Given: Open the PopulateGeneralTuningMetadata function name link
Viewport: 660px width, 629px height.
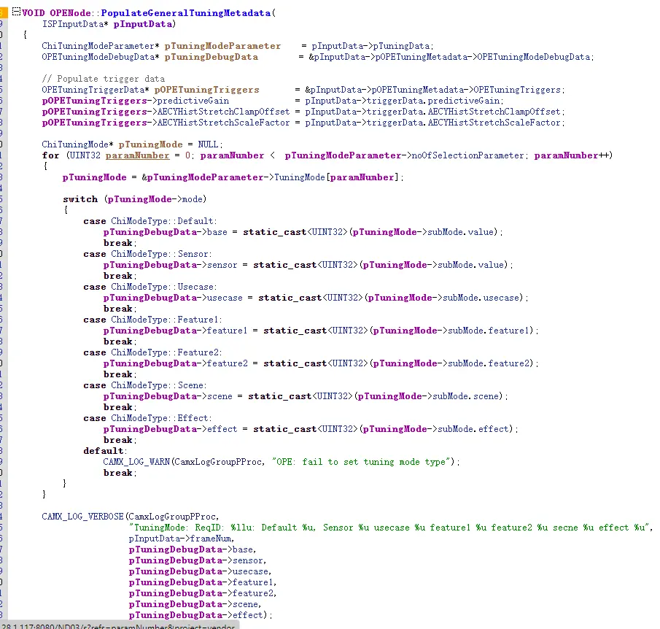Looking at the screenshot, I should pyautogui.click(x=186, y=13).
